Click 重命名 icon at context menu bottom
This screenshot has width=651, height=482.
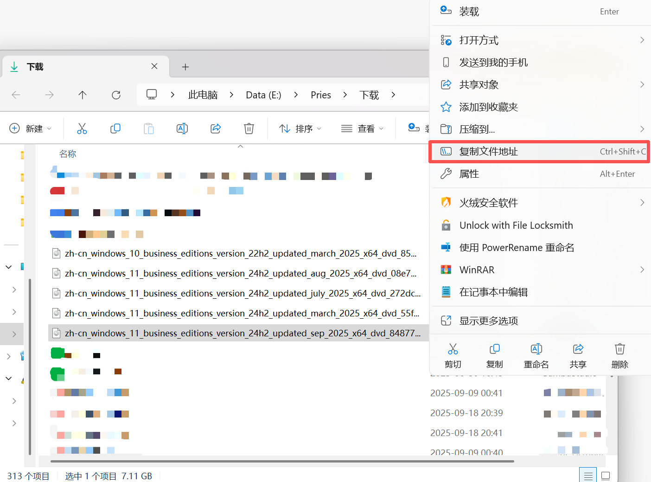tap(536, 355)
